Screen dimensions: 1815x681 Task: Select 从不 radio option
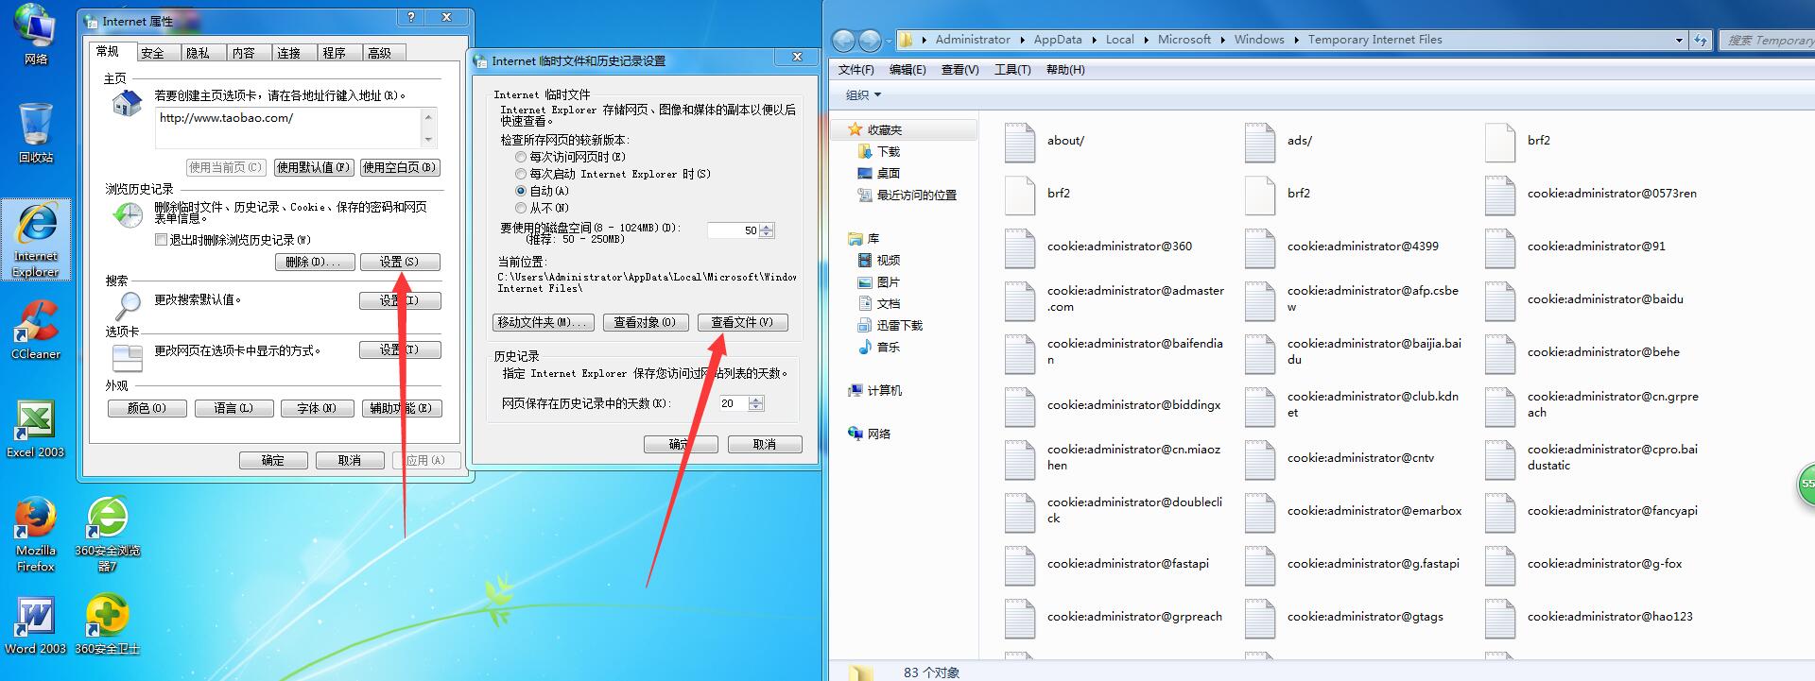(521, 208)
